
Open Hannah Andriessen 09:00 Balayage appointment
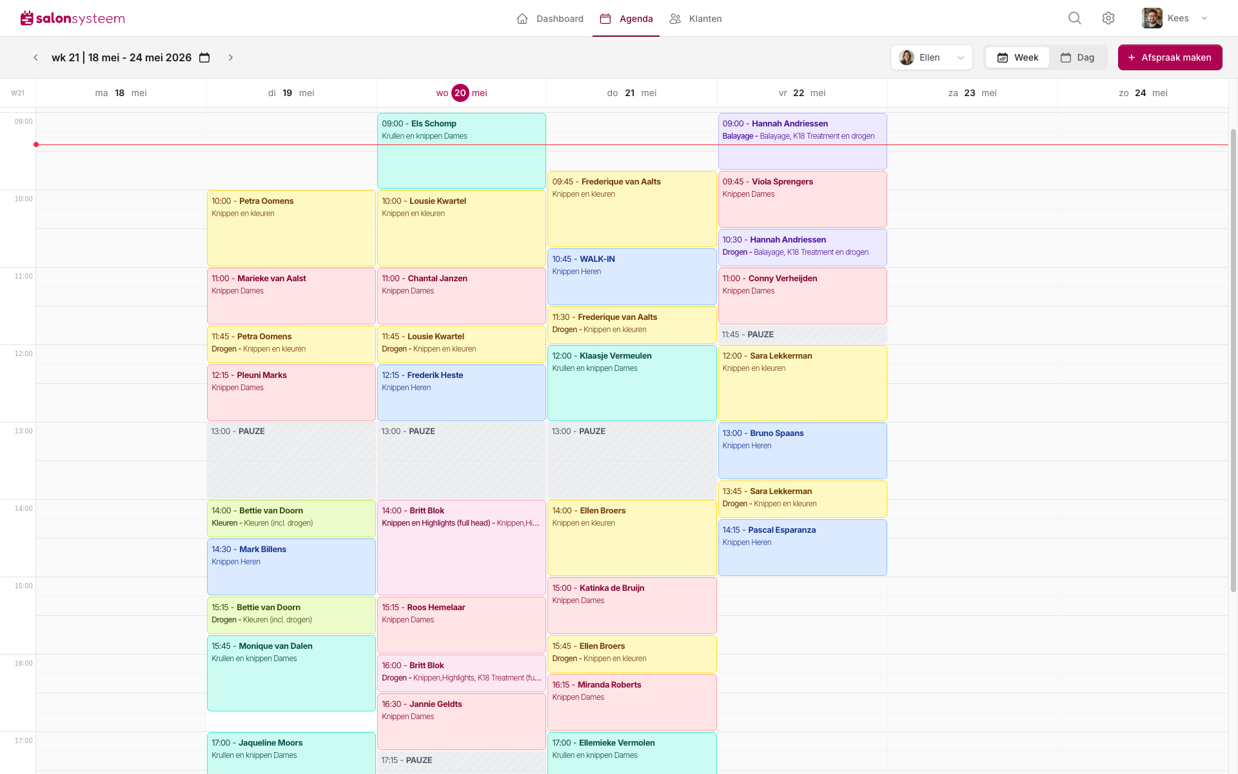click(803, 141)
